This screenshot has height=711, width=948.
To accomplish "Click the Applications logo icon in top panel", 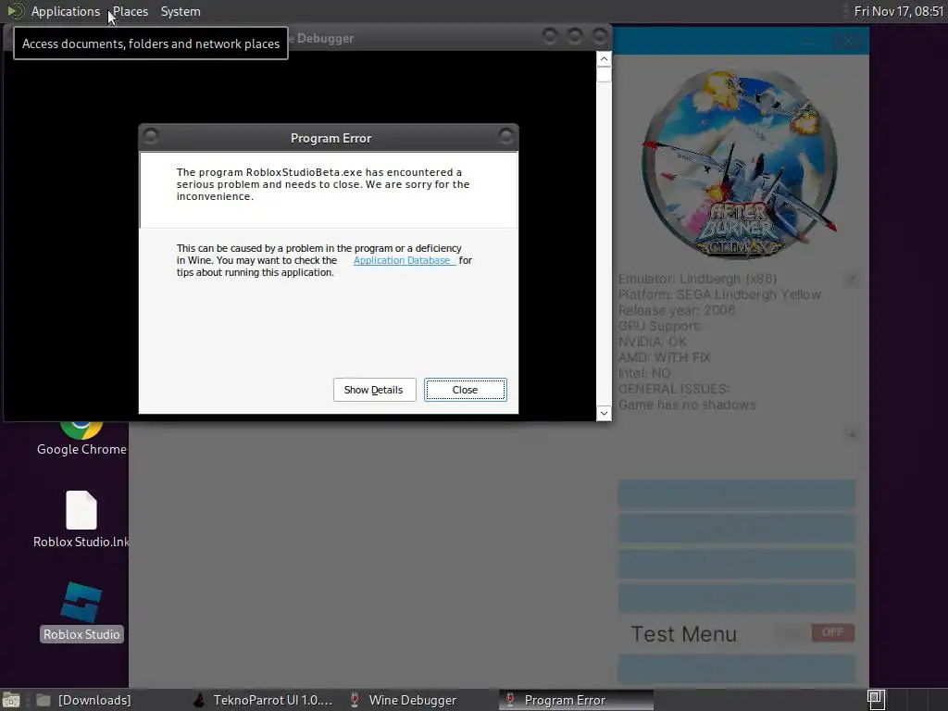I will [x=15, y=11].
